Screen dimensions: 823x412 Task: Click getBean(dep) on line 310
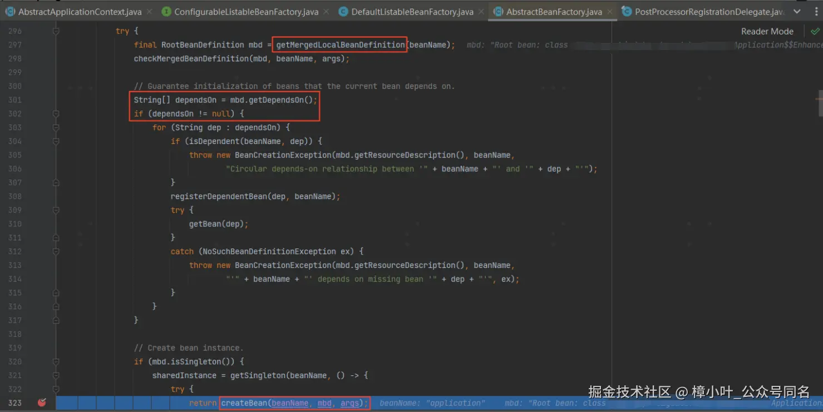(216, 224)
